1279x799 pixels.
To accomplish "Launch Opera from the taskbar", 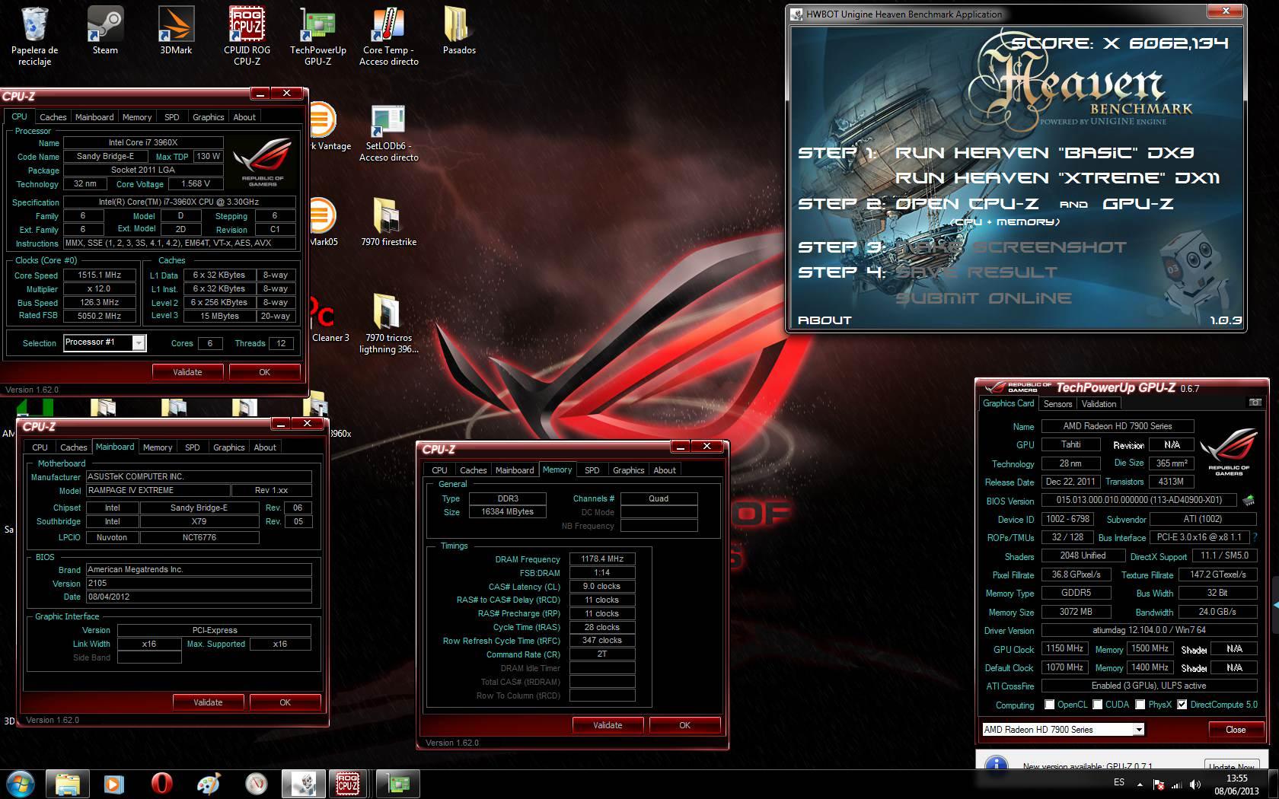I will click(161, 783).
